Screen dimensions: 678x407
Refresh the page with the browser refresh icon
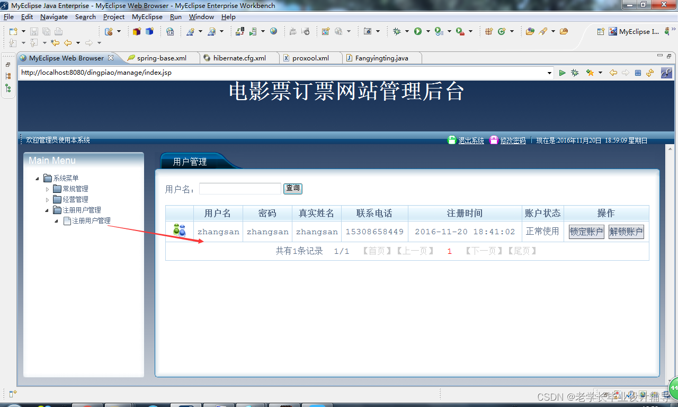click(x=649, y=73)
